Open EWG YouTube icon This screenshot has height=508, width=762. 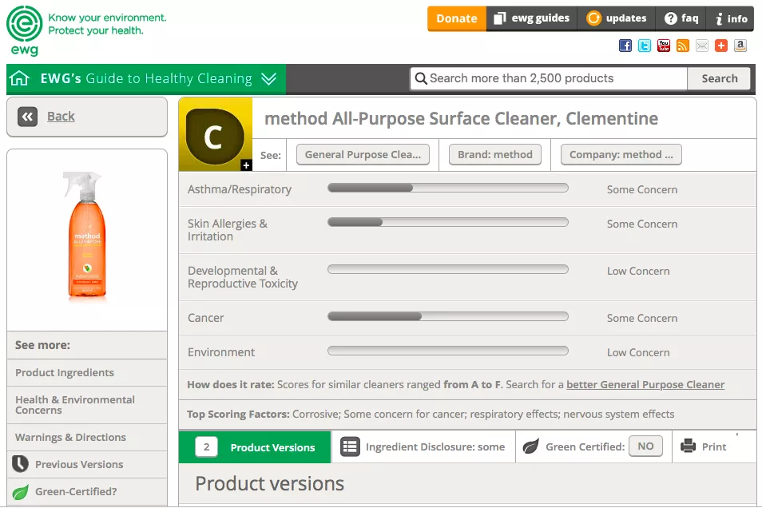(663, 46)
